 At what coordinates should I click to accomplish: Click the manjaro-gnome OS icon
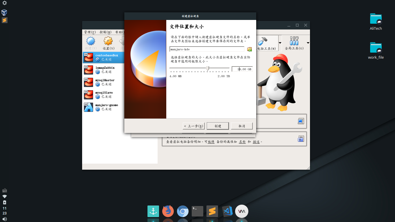(x=88, y=107)
